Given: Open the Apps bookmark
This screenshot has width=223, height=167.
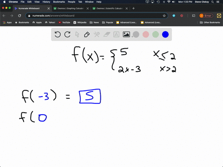Looking at the screenshot, I should tap(7, 22).
